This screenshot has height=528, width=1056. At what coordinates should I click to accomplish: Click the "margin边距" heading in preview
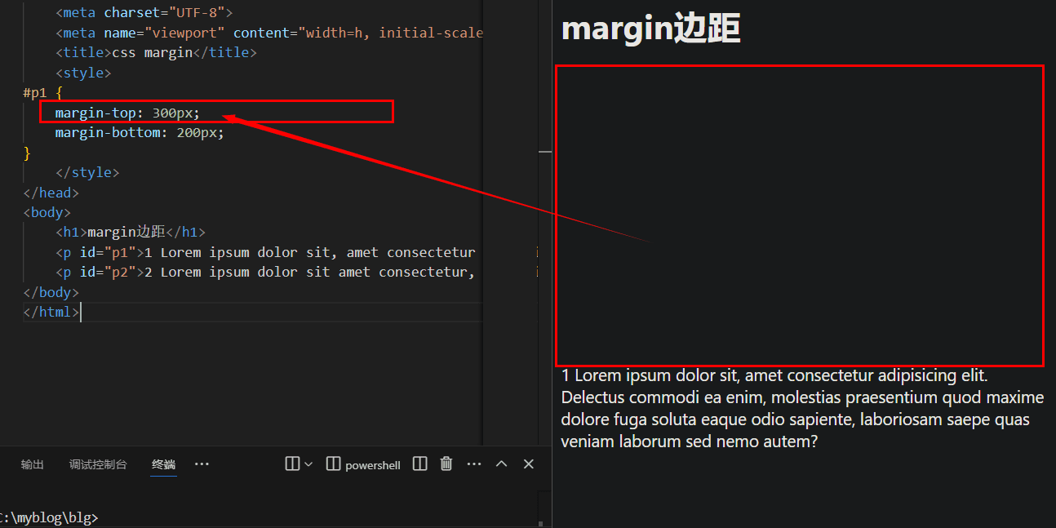tap(650, 29)
